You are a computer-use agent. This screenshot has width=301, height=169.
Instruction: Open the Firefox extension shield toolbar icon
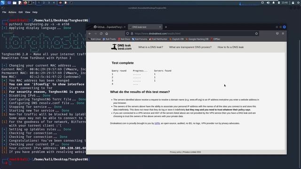[x=277, y=33]
